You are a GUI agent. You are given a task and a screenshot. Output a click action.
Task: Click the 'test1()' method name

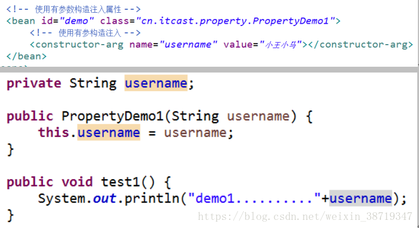tap(128, 182)
